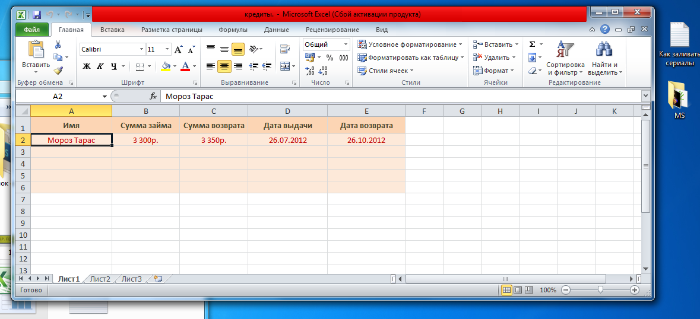
Task: Click the Fill Color paint bucket icon
Action: pos(166,66)
